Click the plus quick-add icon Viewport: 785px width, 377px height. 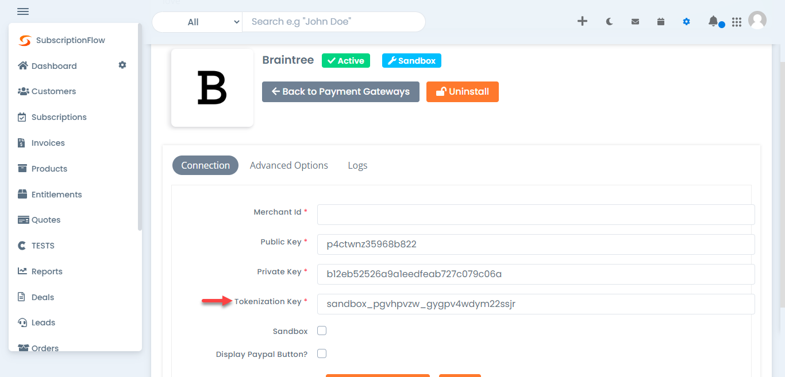pyautogui.click(x=582, y=21)
